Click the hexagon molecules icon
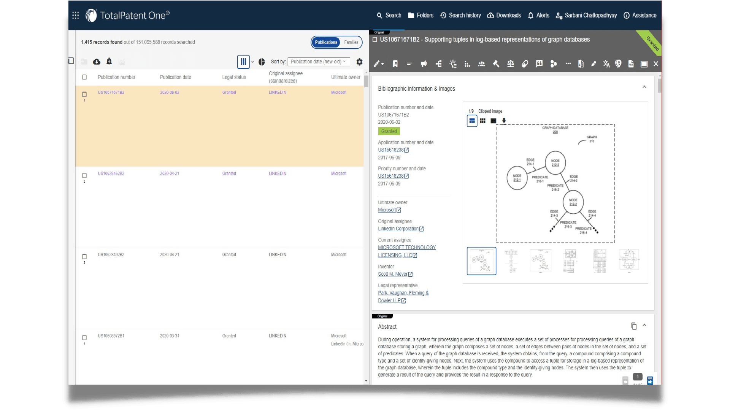Screen dimensions: 730x410 click(x=554, y=64)
